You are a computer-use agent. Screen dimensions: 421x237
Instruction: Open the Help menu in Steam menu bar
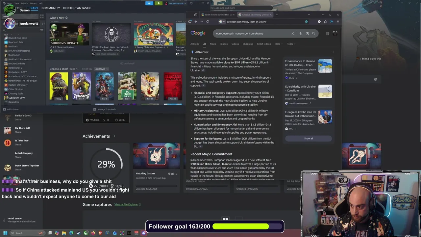click(41, 3)
